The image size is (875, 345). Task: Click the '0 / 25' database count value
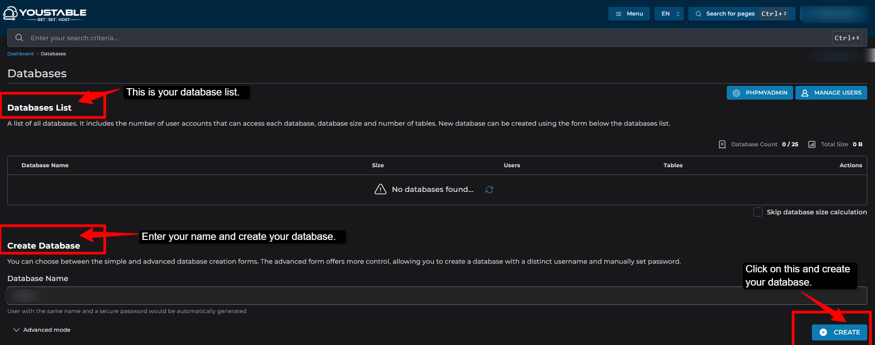(x=790, y=144)
